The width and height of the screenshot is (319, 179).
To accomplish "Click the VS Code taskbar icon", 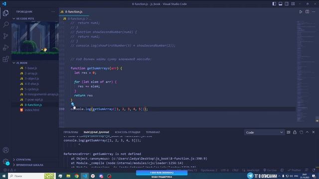I will pyautogui.click(x=85, y=176).
